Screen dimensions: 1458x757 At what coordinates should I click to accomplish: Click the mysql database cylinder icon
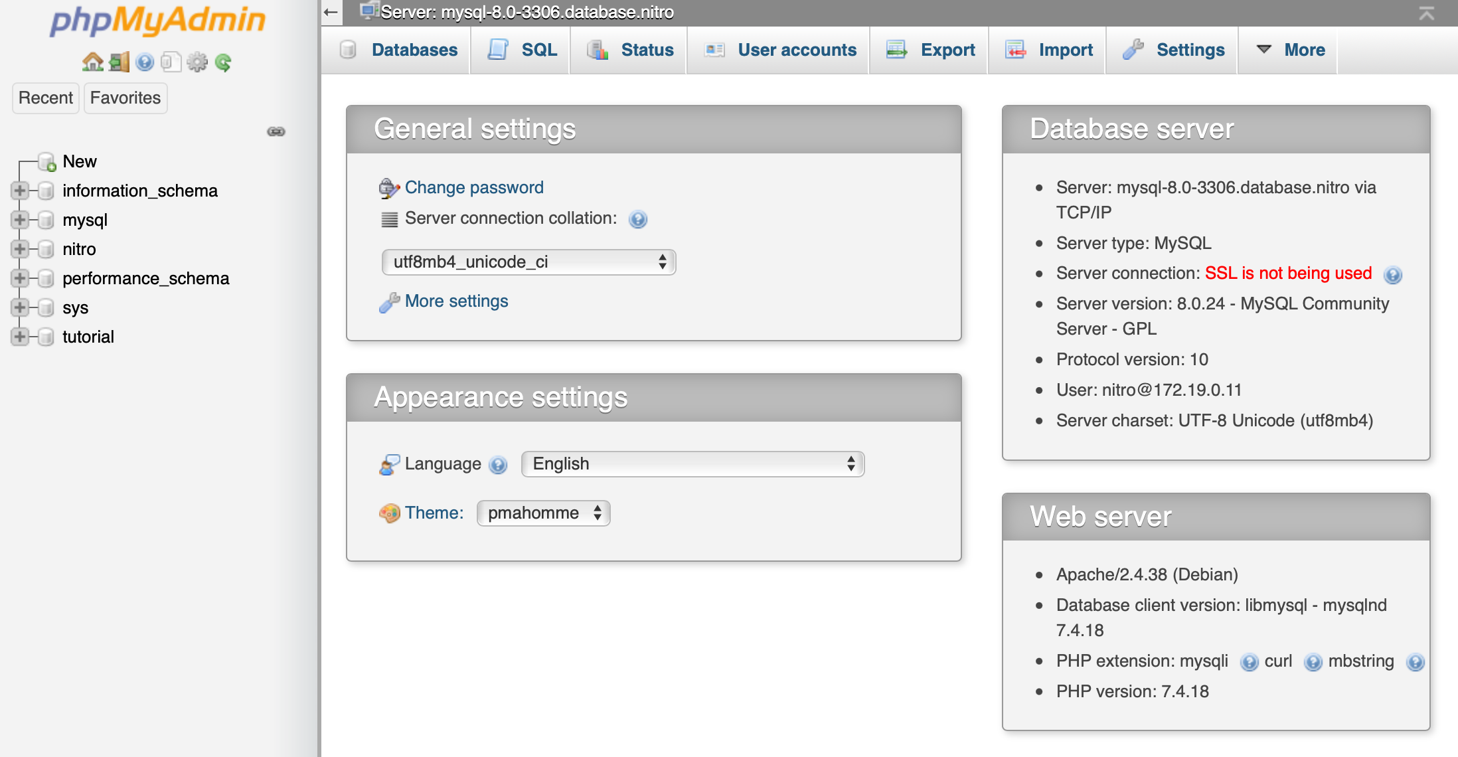pos(46,220)
